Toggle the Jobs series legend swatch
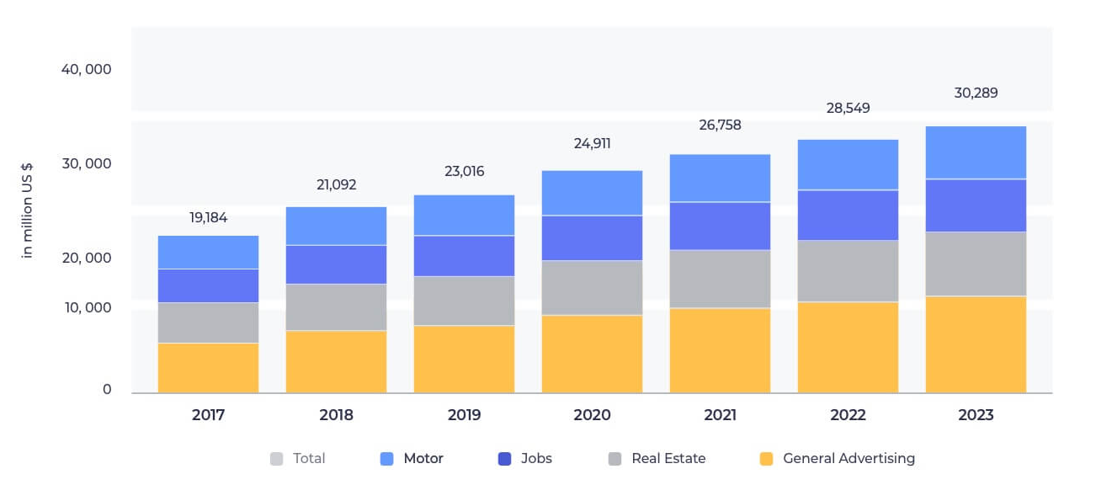The image size is (1096, 485). 505,459
